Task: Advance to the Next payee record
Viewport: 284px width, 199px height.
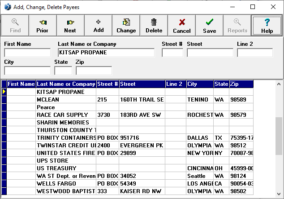Action: [70, 26]
